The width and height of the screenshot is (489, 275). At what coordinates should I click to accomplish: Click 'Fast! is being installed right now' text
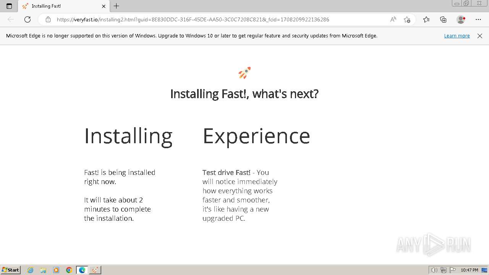click(120, 177)
